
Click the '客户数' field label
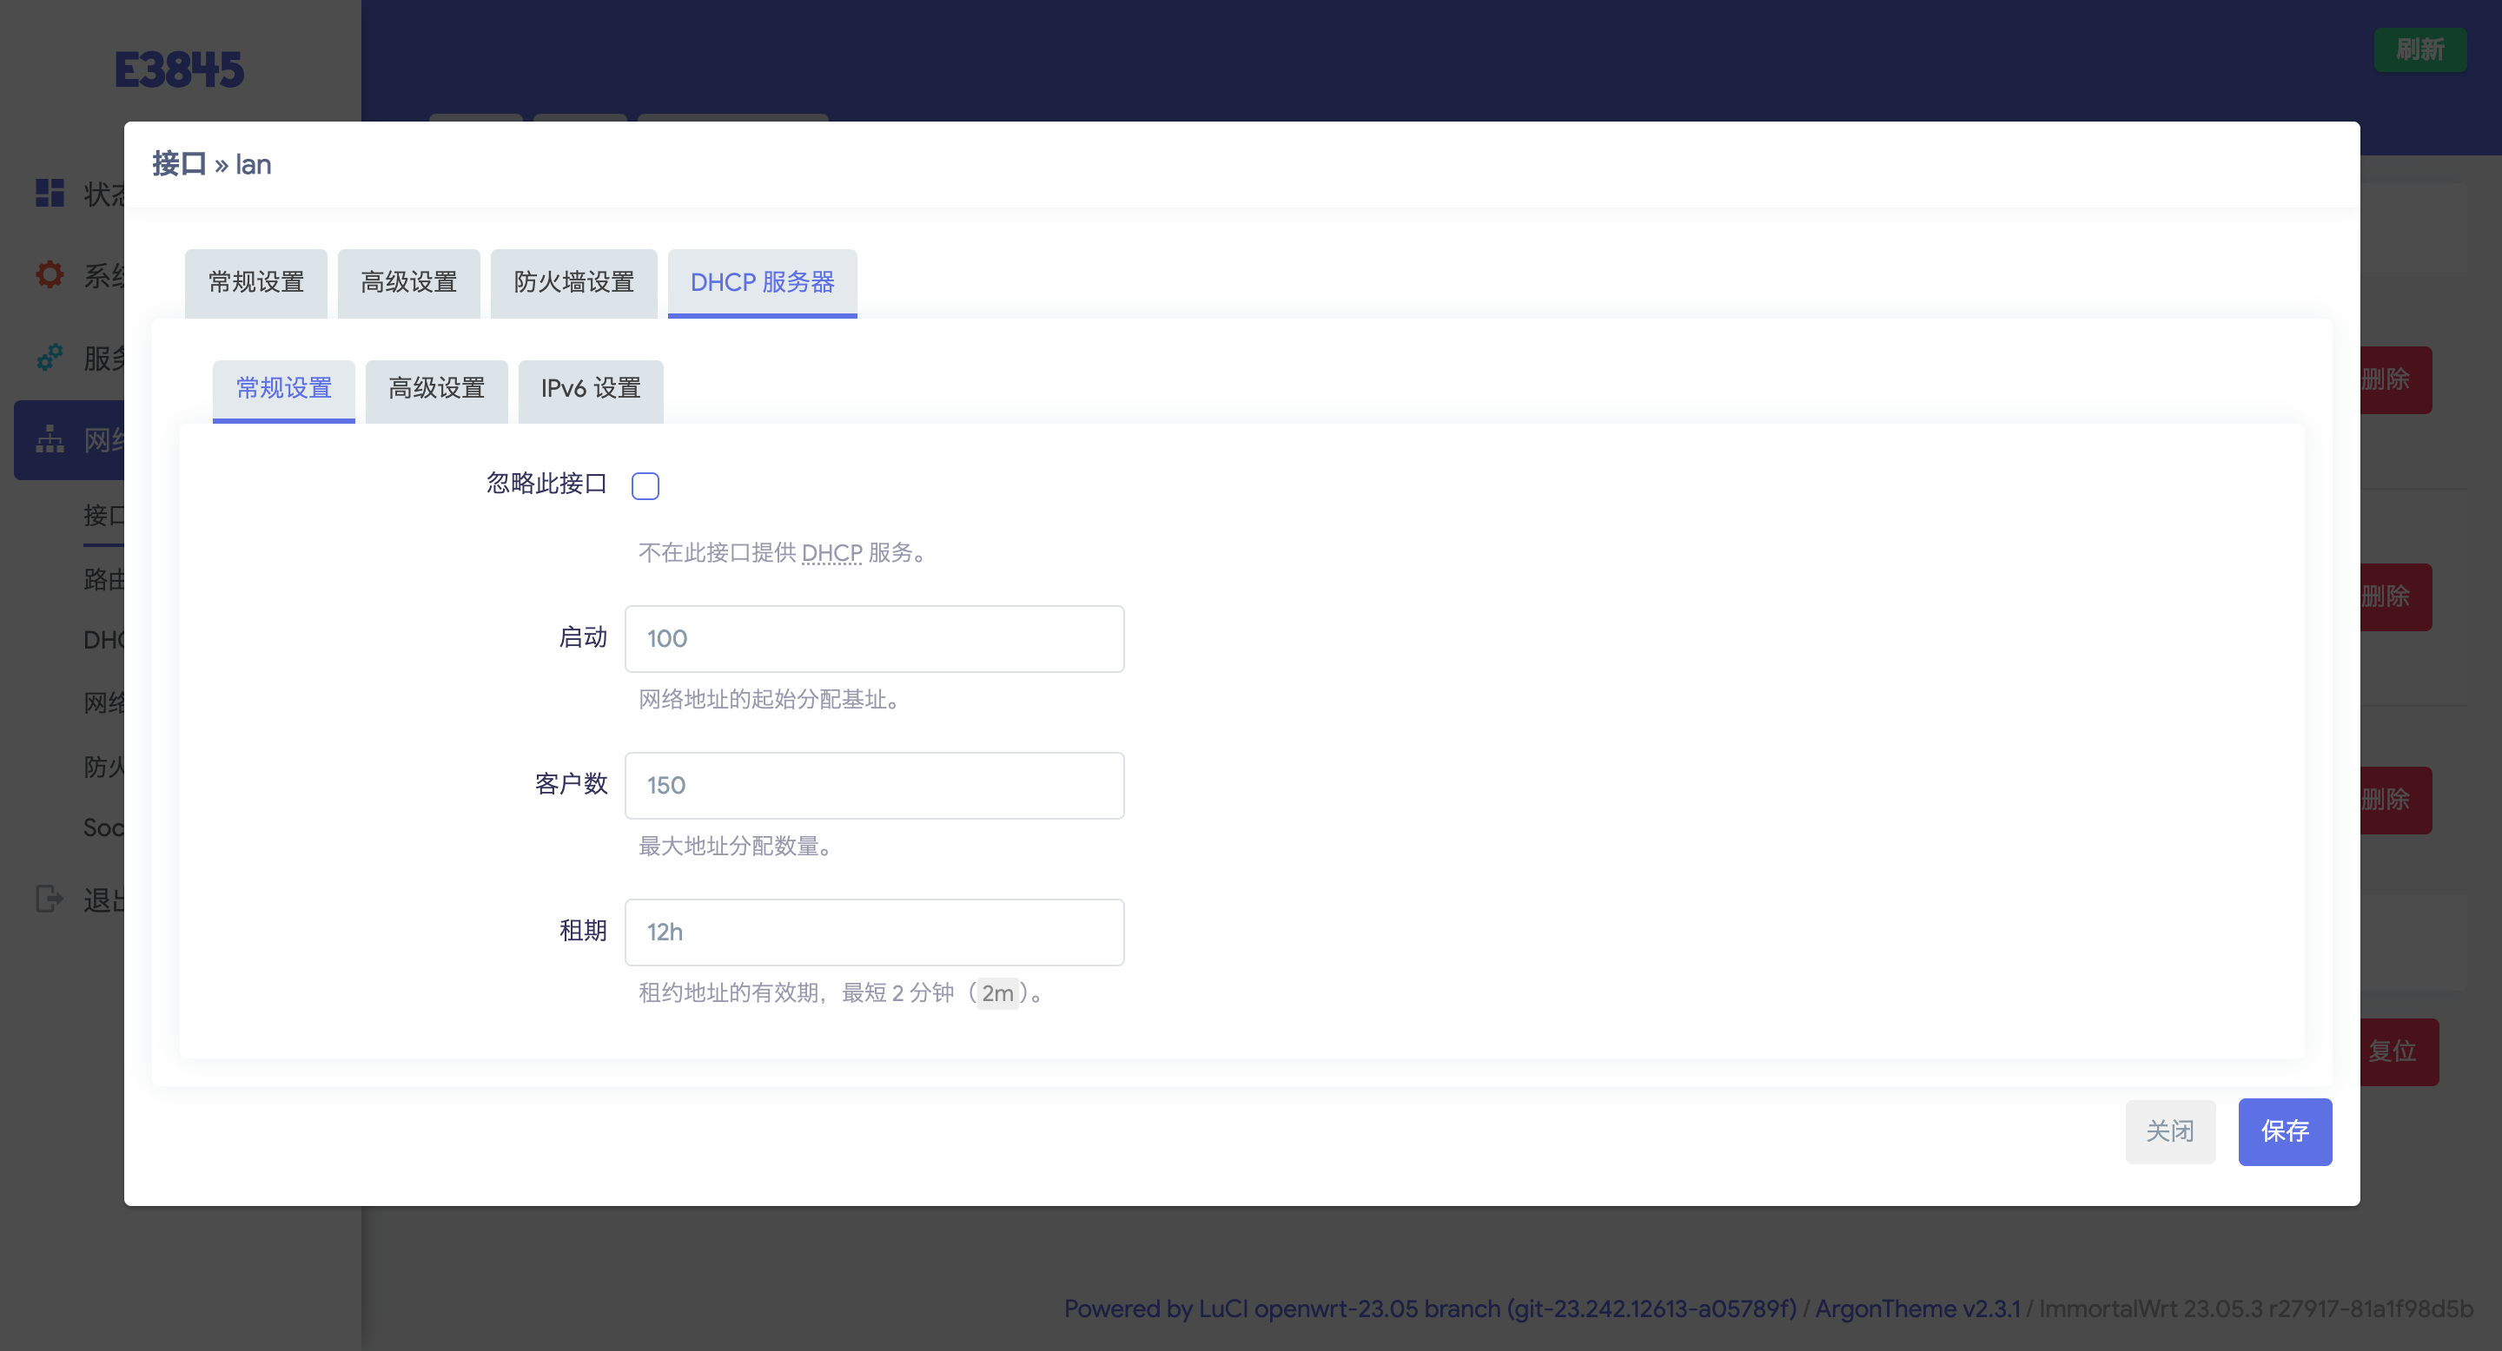[x=571, y=784]
